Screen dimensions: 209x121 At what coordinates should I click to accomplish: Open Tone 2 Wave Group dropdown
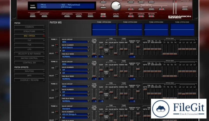pos(75,64)
